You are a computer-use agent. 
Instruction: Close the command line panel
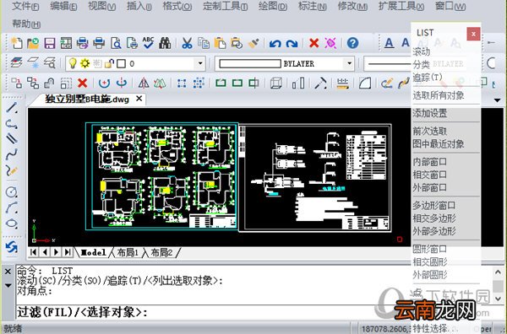pos(8,272)
